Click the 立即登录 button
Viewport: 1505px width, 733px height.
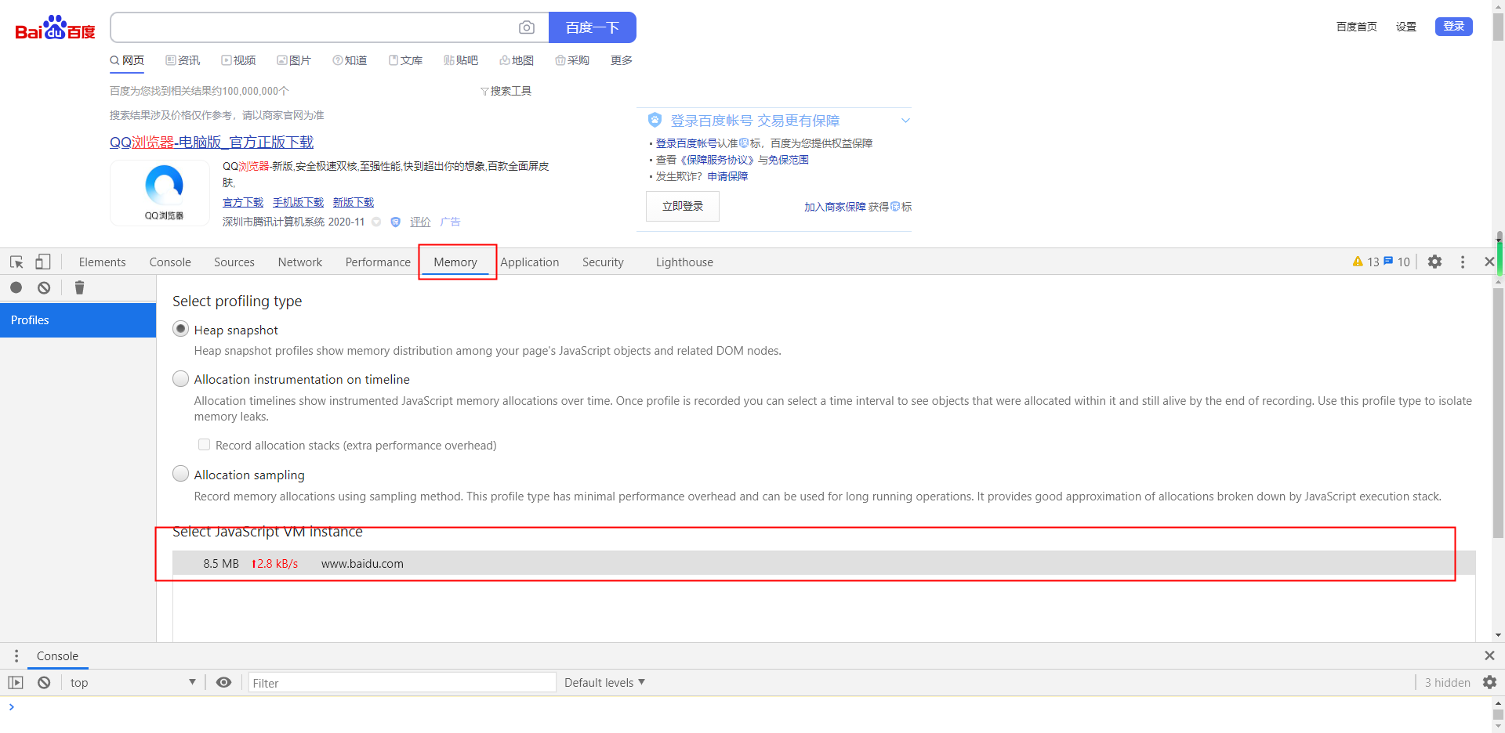pos(683,206)
